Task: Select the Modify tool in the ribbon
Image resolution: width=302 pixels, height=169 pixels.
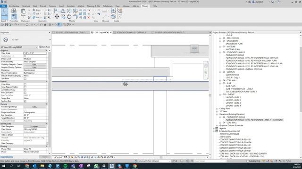Action: point(4,14)
